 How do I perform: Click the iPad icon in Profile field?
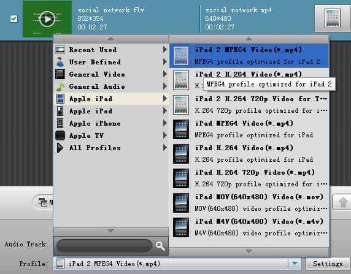pos(60,264)
